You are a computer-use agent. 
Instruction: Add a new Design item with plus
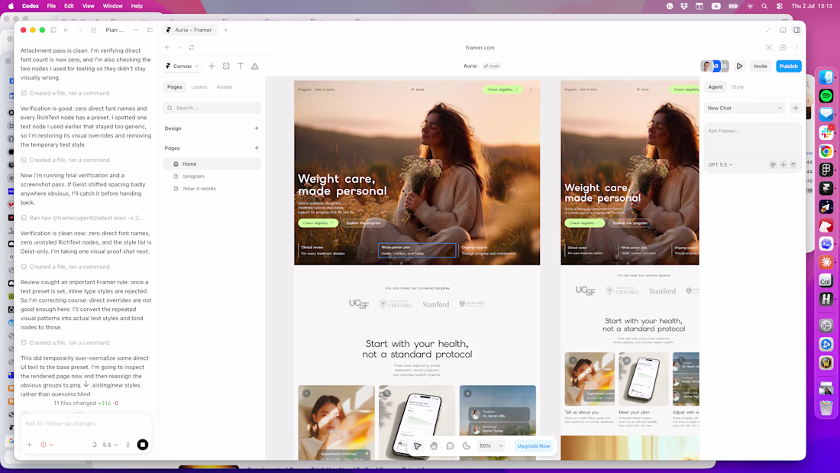[x=257, y=128]
